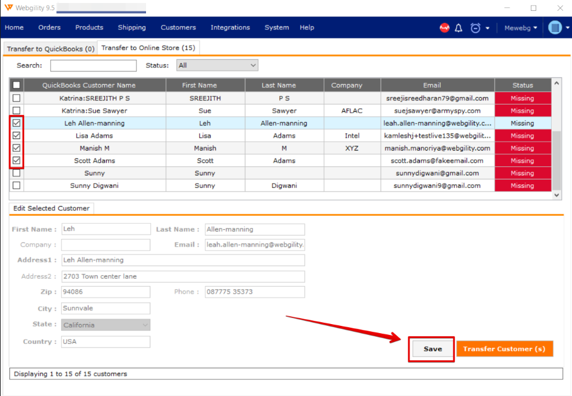
Task: Click the City field containing Sunnvale
Action: pos(106,308)
